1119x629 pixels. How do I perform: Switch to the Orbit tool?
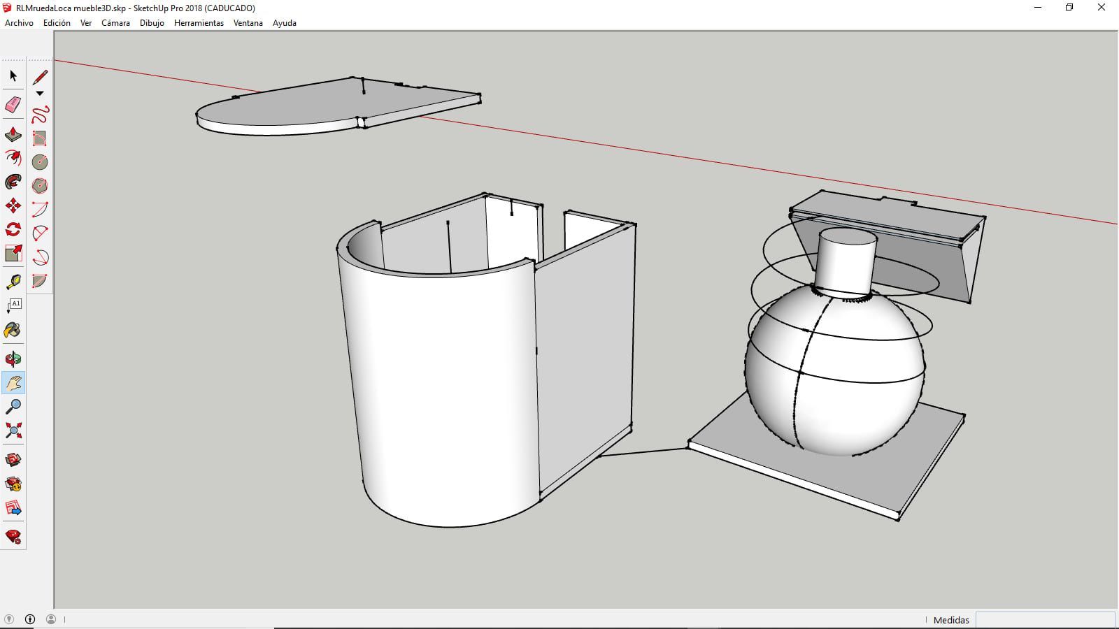coord(13,359)
